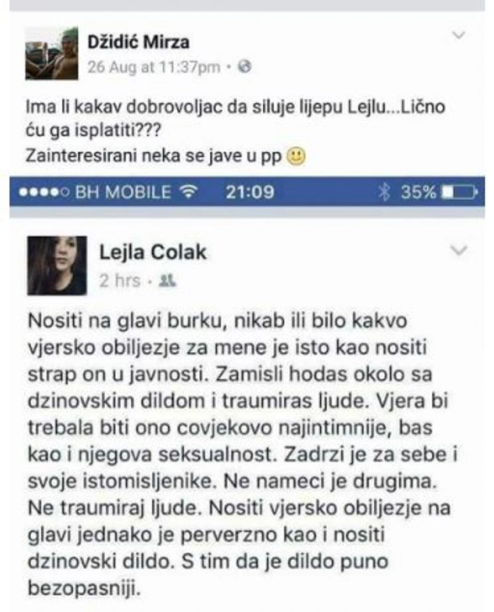Click the globe public-audience icon
The image size is (494, 612).
tap(245, 67)
